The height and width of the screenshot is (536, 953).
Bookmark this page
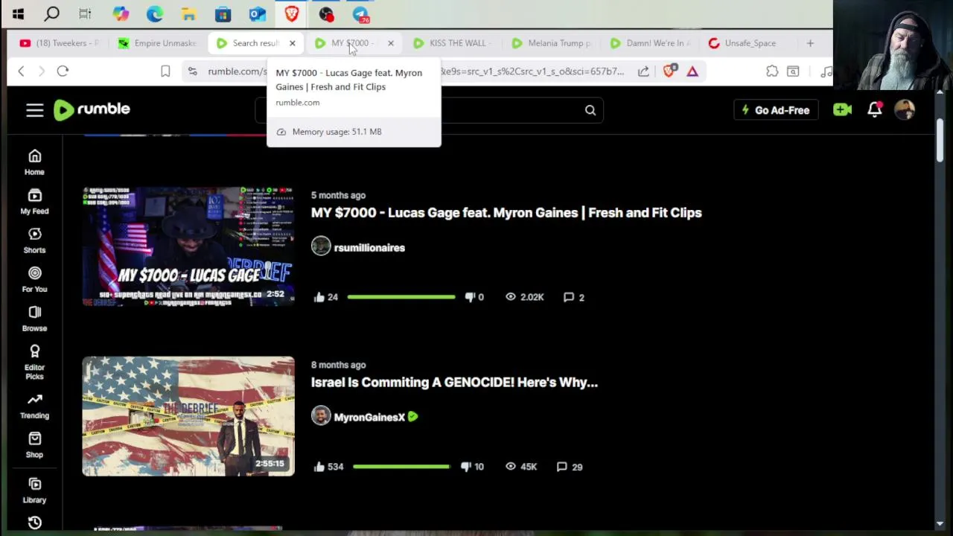pyautogui.click(x=165, y=71)
